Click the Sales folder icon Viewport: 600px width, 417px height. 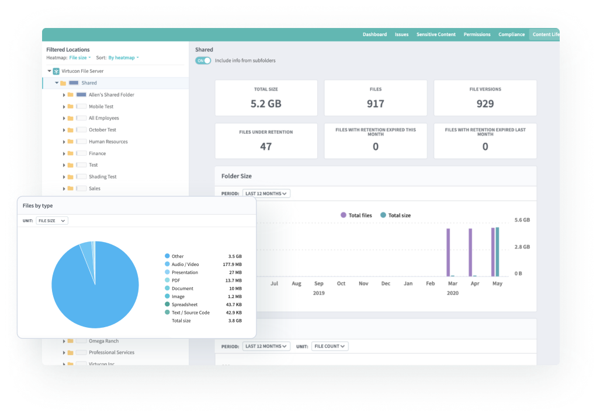click(70, 189)
